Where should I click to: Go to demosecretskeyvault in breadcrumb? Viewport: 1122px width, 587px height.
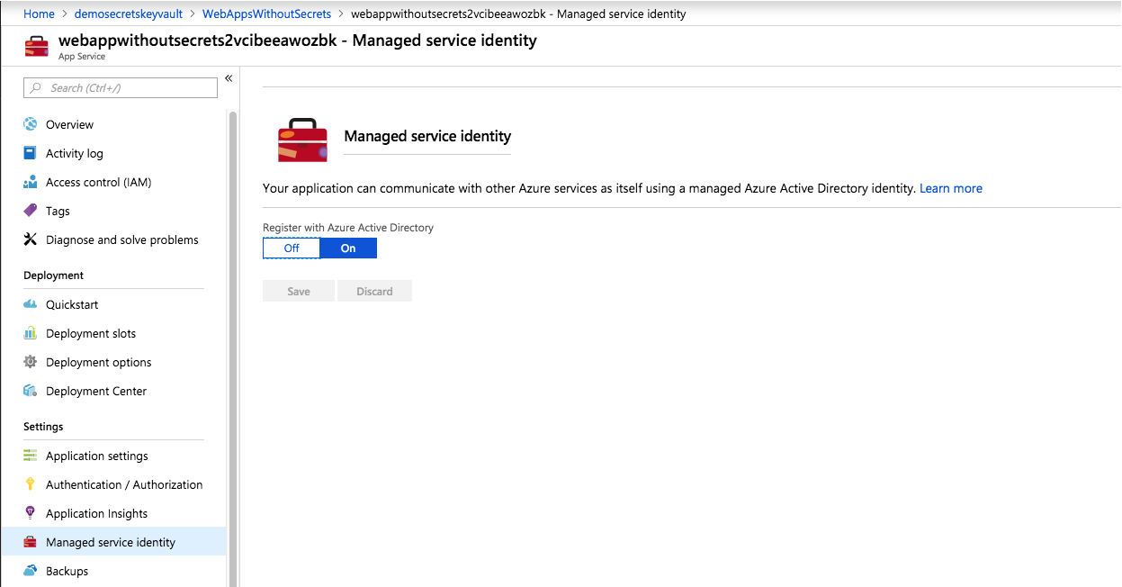[x=128, y=14]
